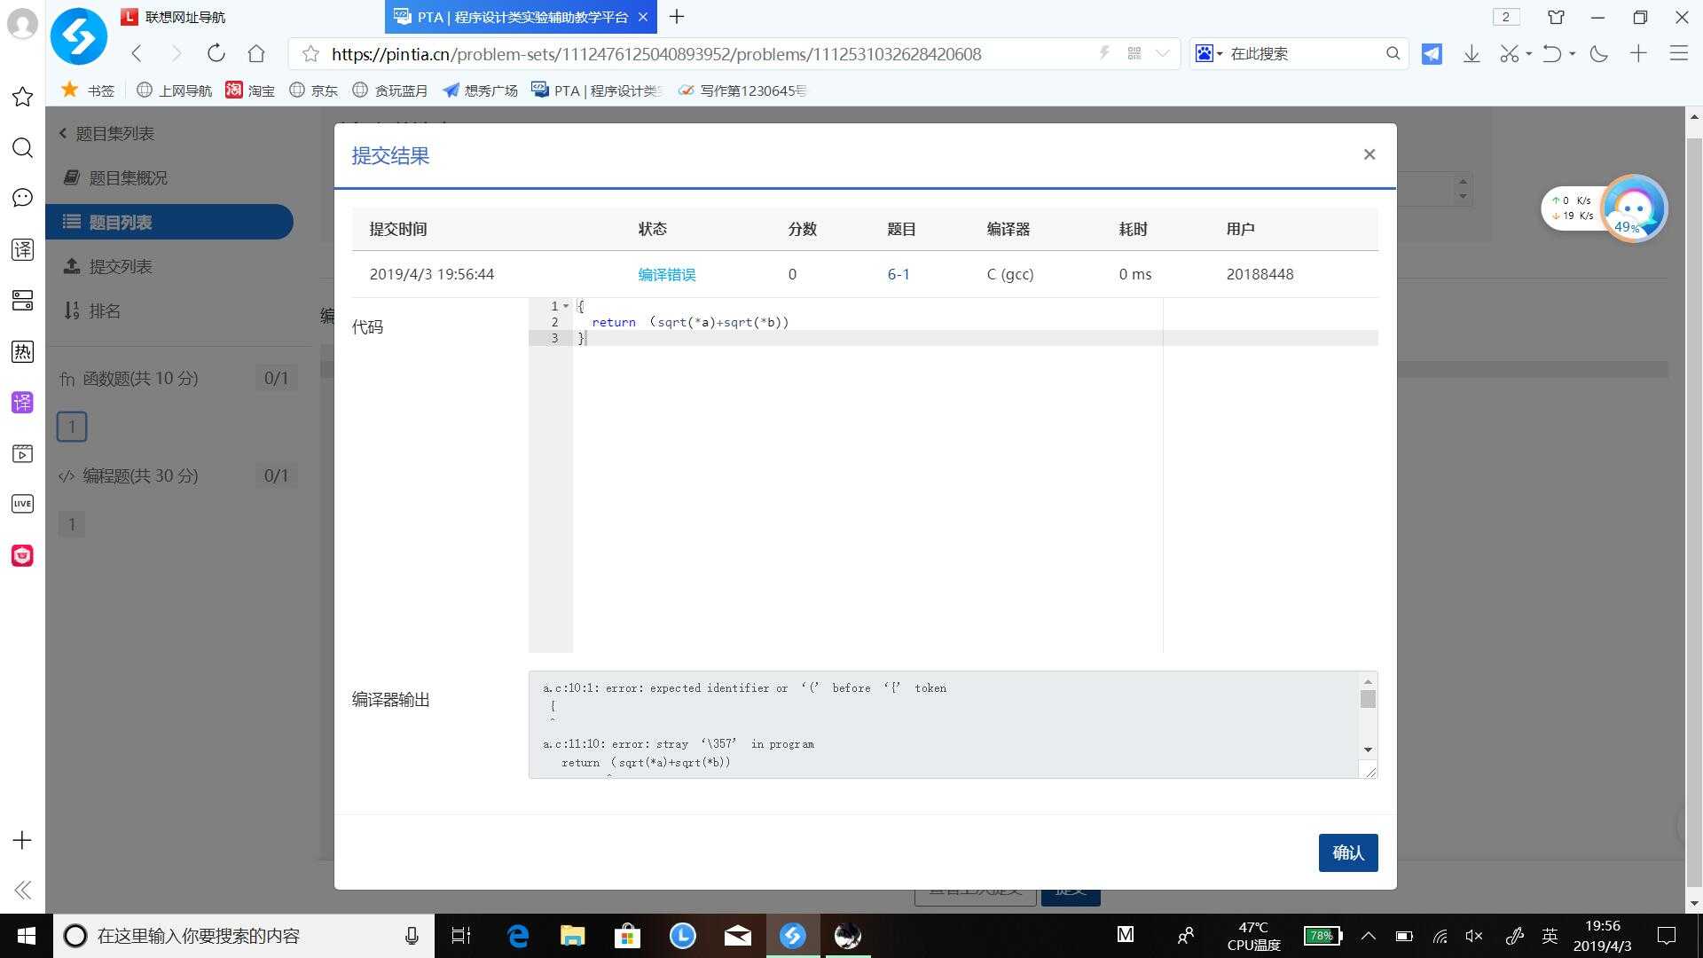This screenshot has width=1703, height=958.
Task: Collapse the sidebar with double chevron
Action: (22, 890)
